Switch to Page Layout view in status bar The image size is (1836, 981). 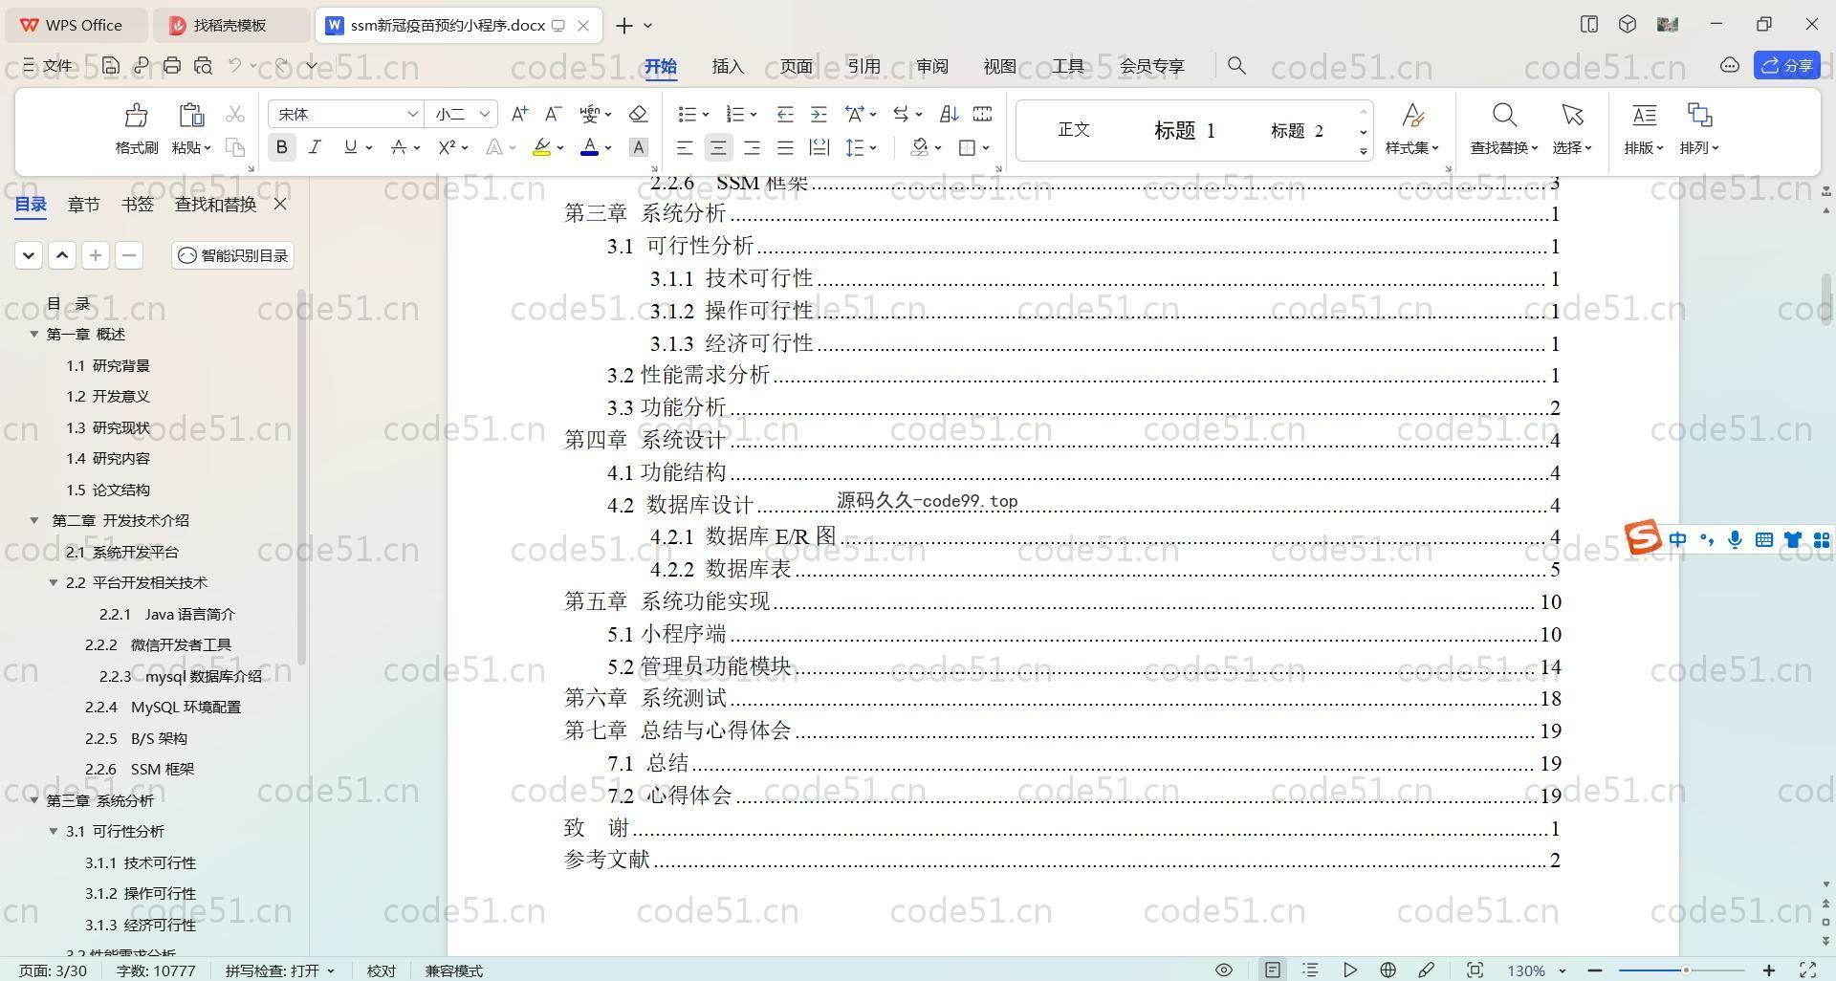tap(1272, 970)
